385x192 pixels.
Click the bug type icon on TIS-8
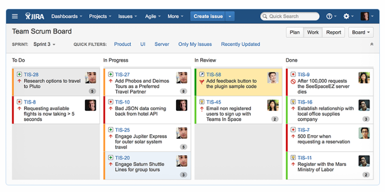(19, 102)
